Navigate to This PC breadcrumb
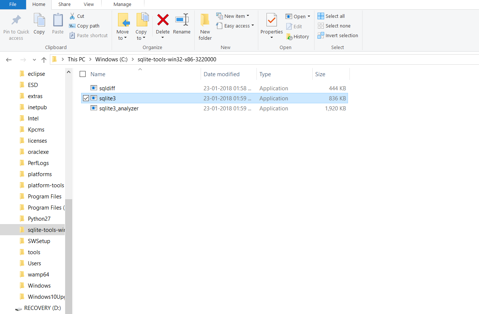Viewport: 479px width, 314px height. [x=76, y=59]
